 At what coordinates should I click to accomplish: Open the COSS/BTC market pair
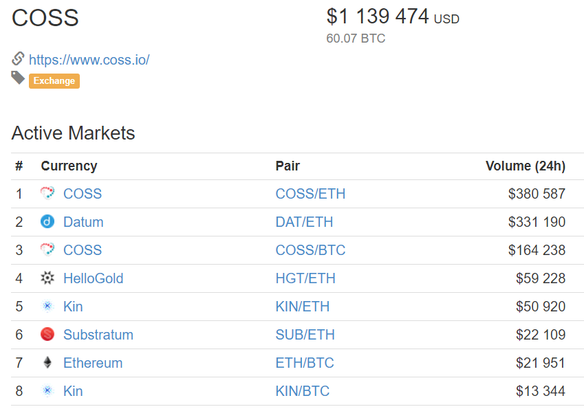coord(310,250)
